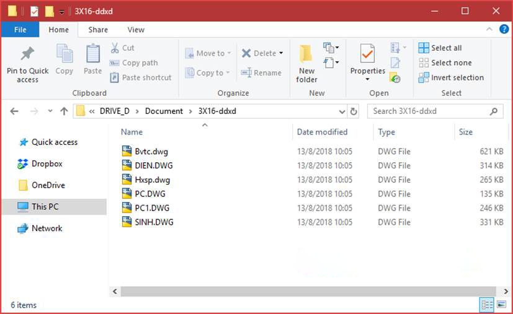Create a New folder from ribbon
The width and height of the screenshot is (513, 314).
tap(306, 64)
